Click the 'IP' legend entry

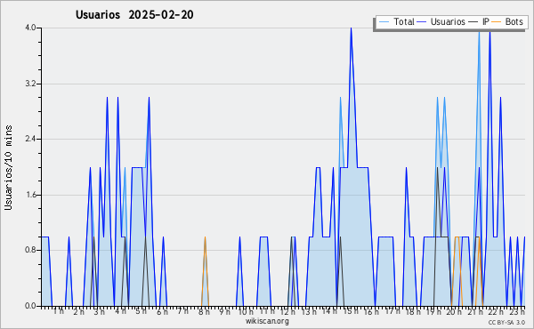485,21
